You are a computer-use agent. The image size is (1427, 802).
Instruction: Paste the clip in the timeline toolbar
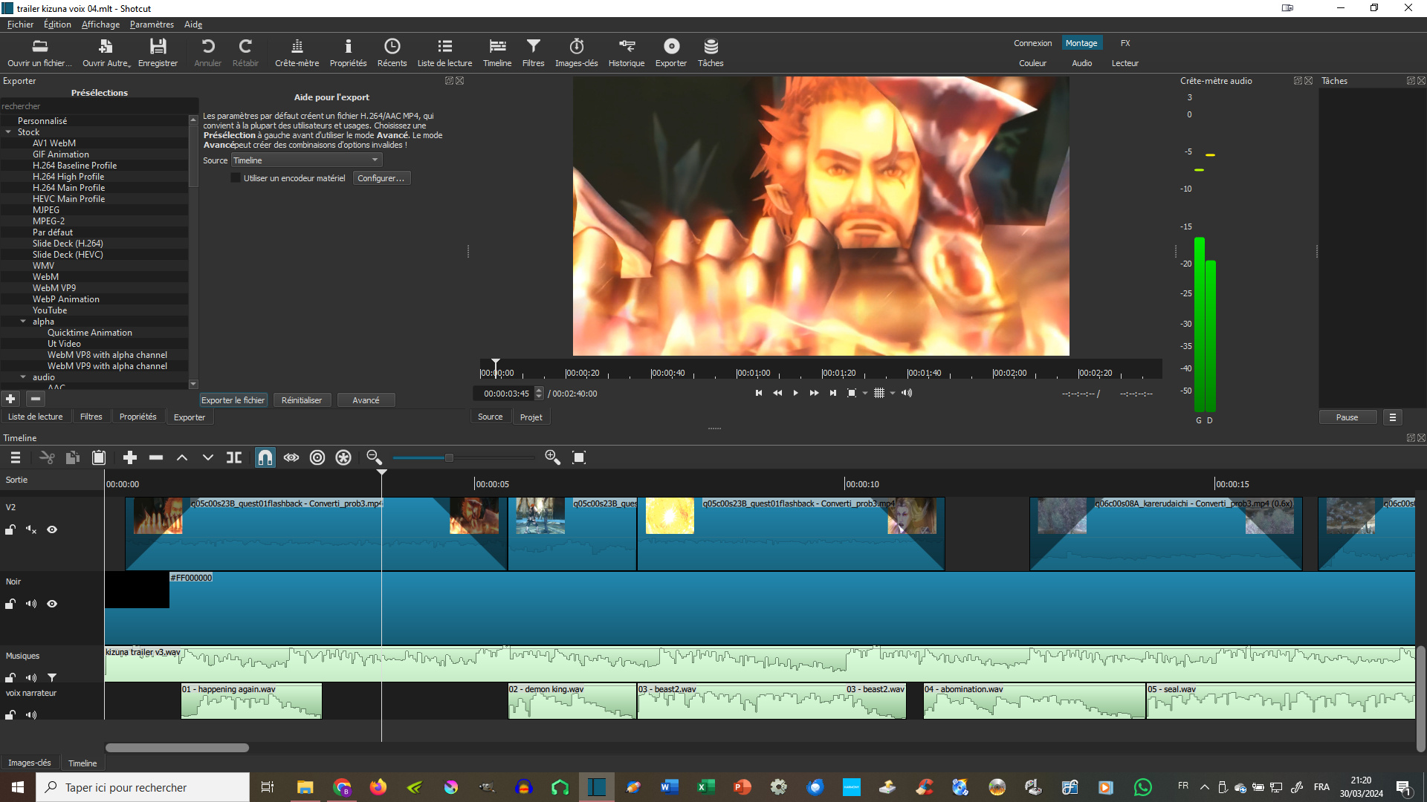tap(99, 457)
